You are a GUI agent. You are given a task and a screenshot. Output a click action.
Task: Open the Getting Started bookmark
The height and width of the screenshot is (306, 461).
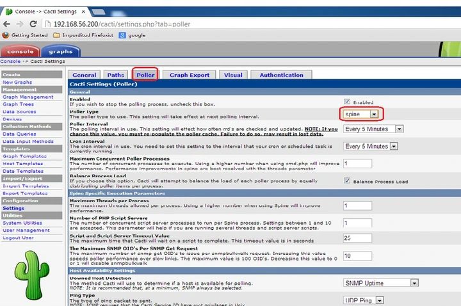tap(25, 35)
